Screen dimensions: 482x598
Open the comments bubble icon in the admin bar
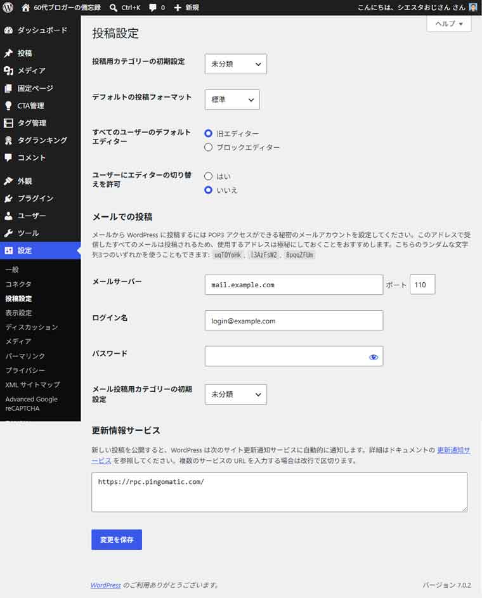point(153,8)
